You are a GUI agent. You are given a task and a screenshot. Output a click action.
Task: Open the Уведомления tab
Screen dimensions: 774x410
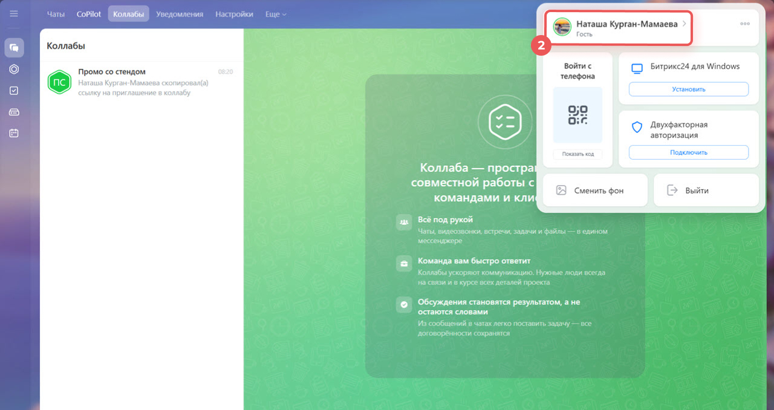tap(180, 14)
